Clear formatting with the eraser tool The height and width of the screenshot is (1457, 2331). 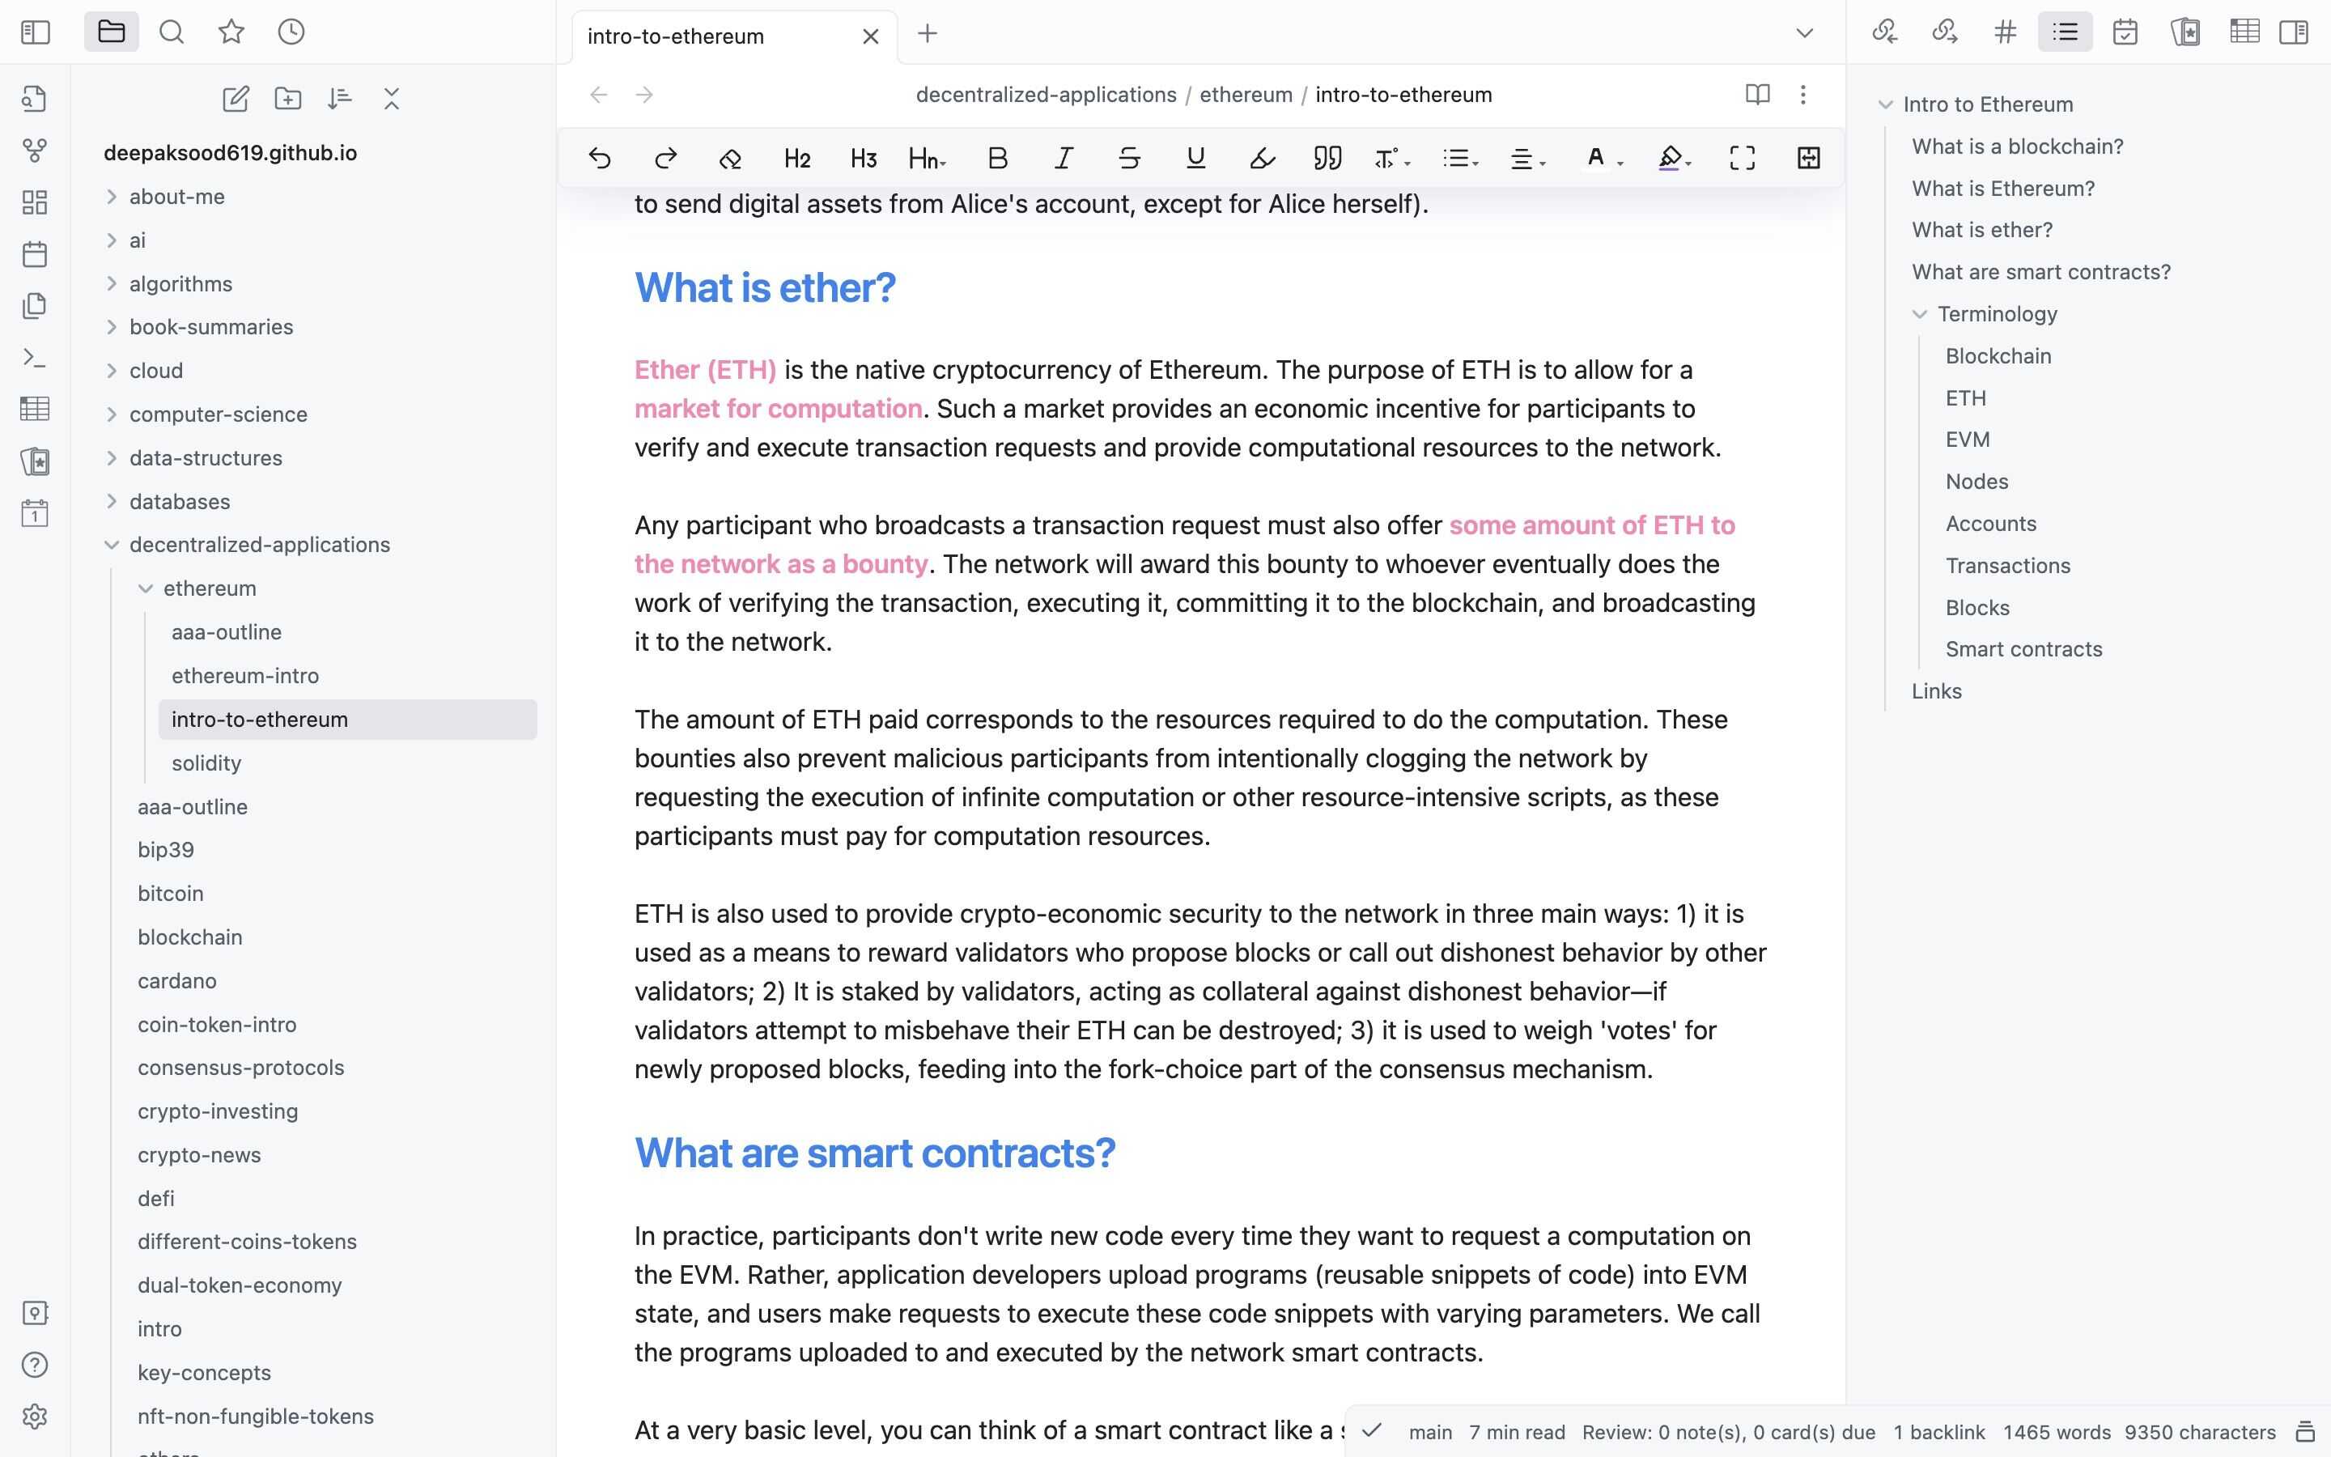[x=731, y=158]
